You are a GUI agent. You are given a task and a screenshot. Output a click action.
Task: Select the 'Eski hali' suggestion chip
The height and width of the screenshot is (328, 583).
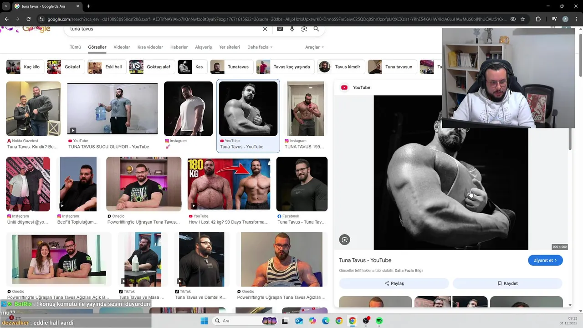[x=107, y=67]
